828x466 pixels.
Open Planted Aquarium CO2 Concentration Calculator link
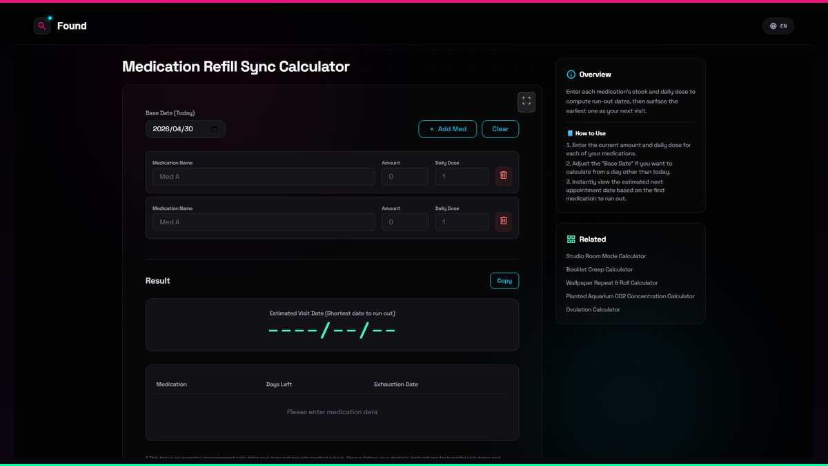pos(631,296)
